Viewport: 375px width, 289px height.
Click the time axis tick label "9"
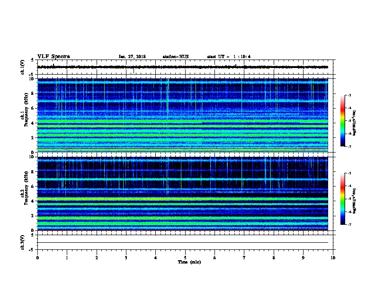(x=303, y=258)
